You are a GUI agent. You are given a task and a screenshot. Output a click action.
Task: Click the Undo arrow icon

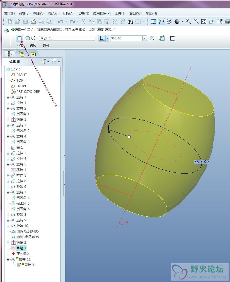(61, 22)
